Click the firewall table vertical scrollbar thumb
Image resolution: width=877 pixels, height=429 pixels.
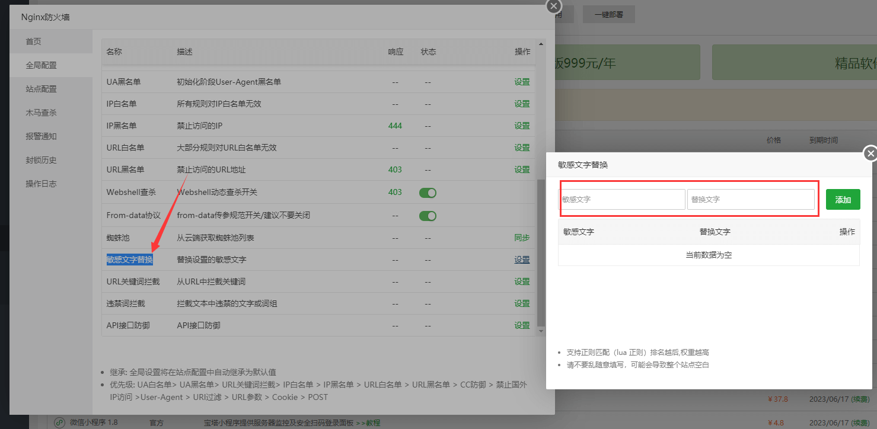coord(540,254)
